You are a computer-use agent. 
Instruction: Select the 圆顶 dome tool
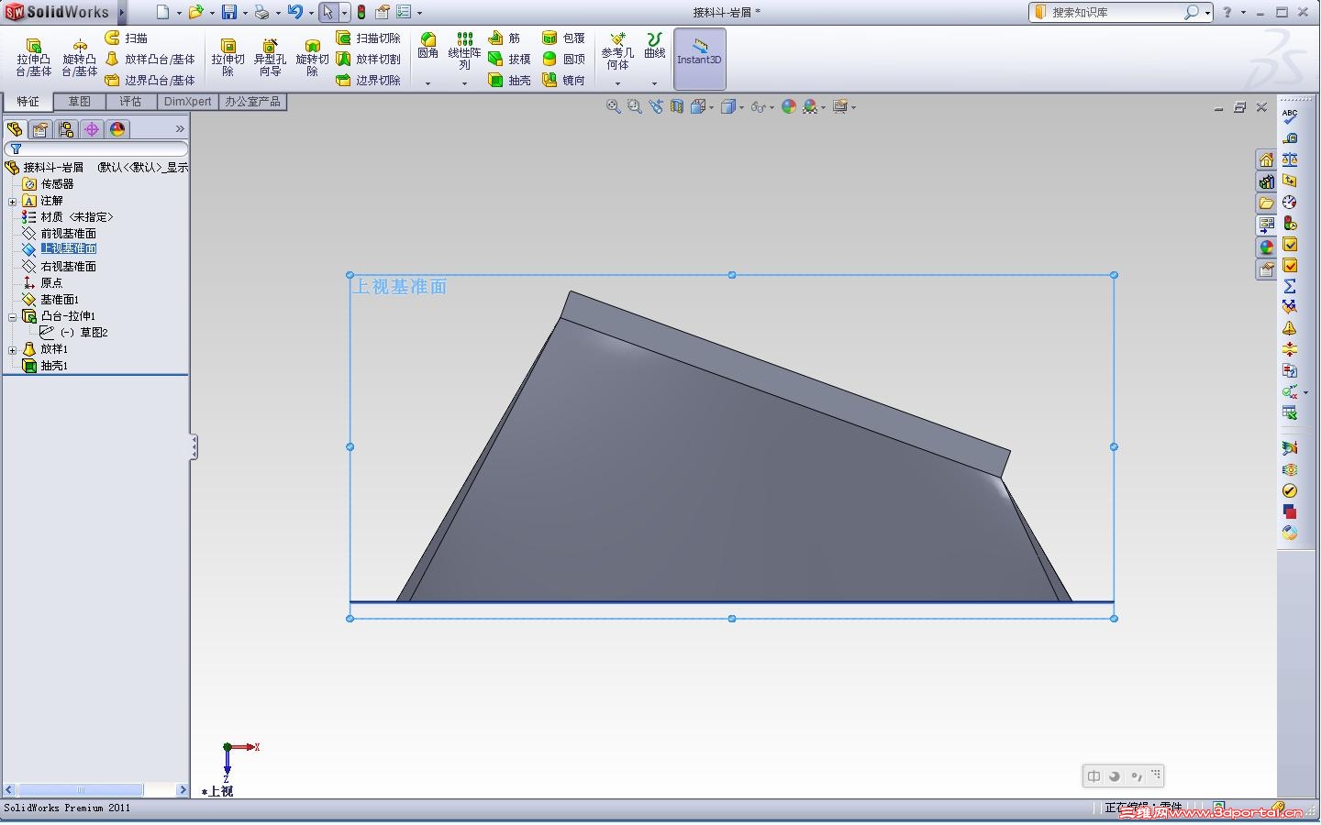tap(563, 59)
